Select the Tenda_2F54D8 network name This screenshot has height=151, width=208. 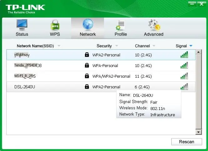pyautogui.click(x=28, y=65)
